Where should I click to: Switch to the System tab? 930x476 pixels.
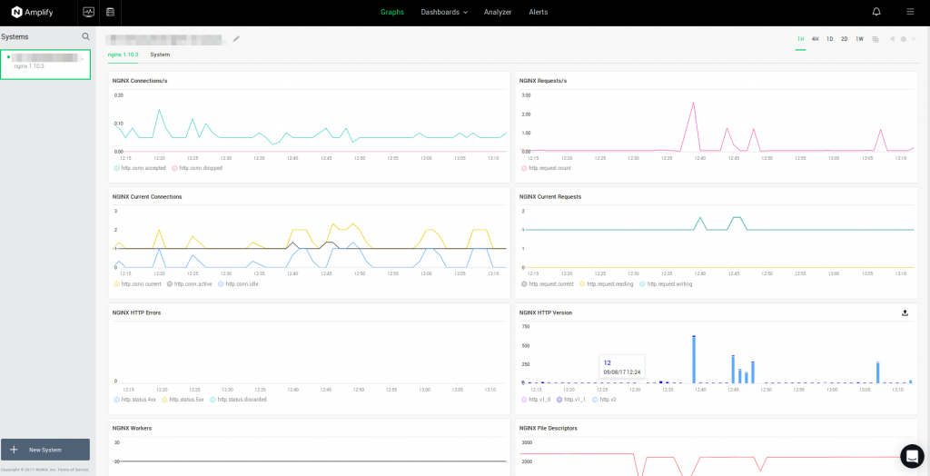pos(160,55)
